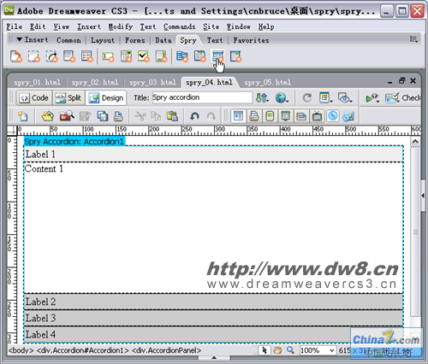This screenshot has height=364, width=428.
Task: Click in the Title input field
Action: point(202,97)
